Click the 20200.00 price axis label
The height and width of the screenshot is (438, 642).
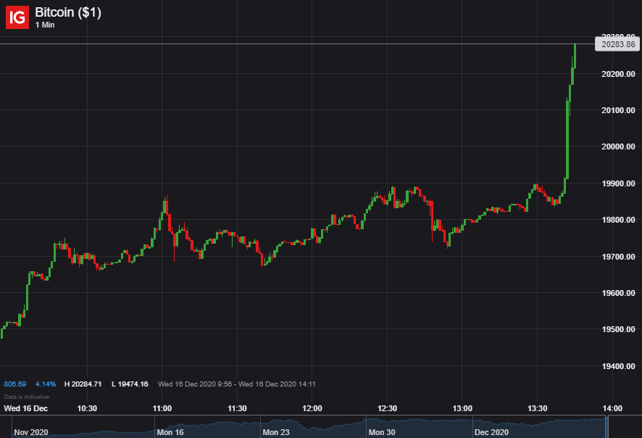pos(618,74)
